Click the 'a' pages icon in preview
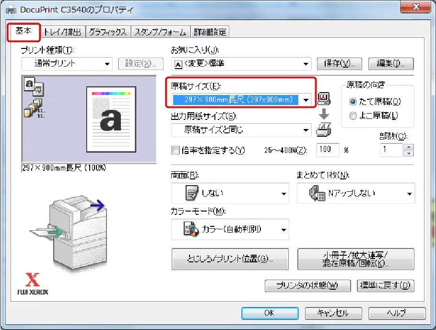Viewport: 436px width, 330px height. pyautogui.click(x=34, y=86)
